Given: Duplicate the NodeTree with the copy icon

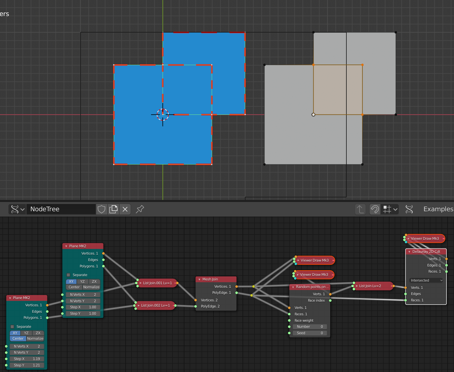Looking at the screenshot, I should coord(113,209).
